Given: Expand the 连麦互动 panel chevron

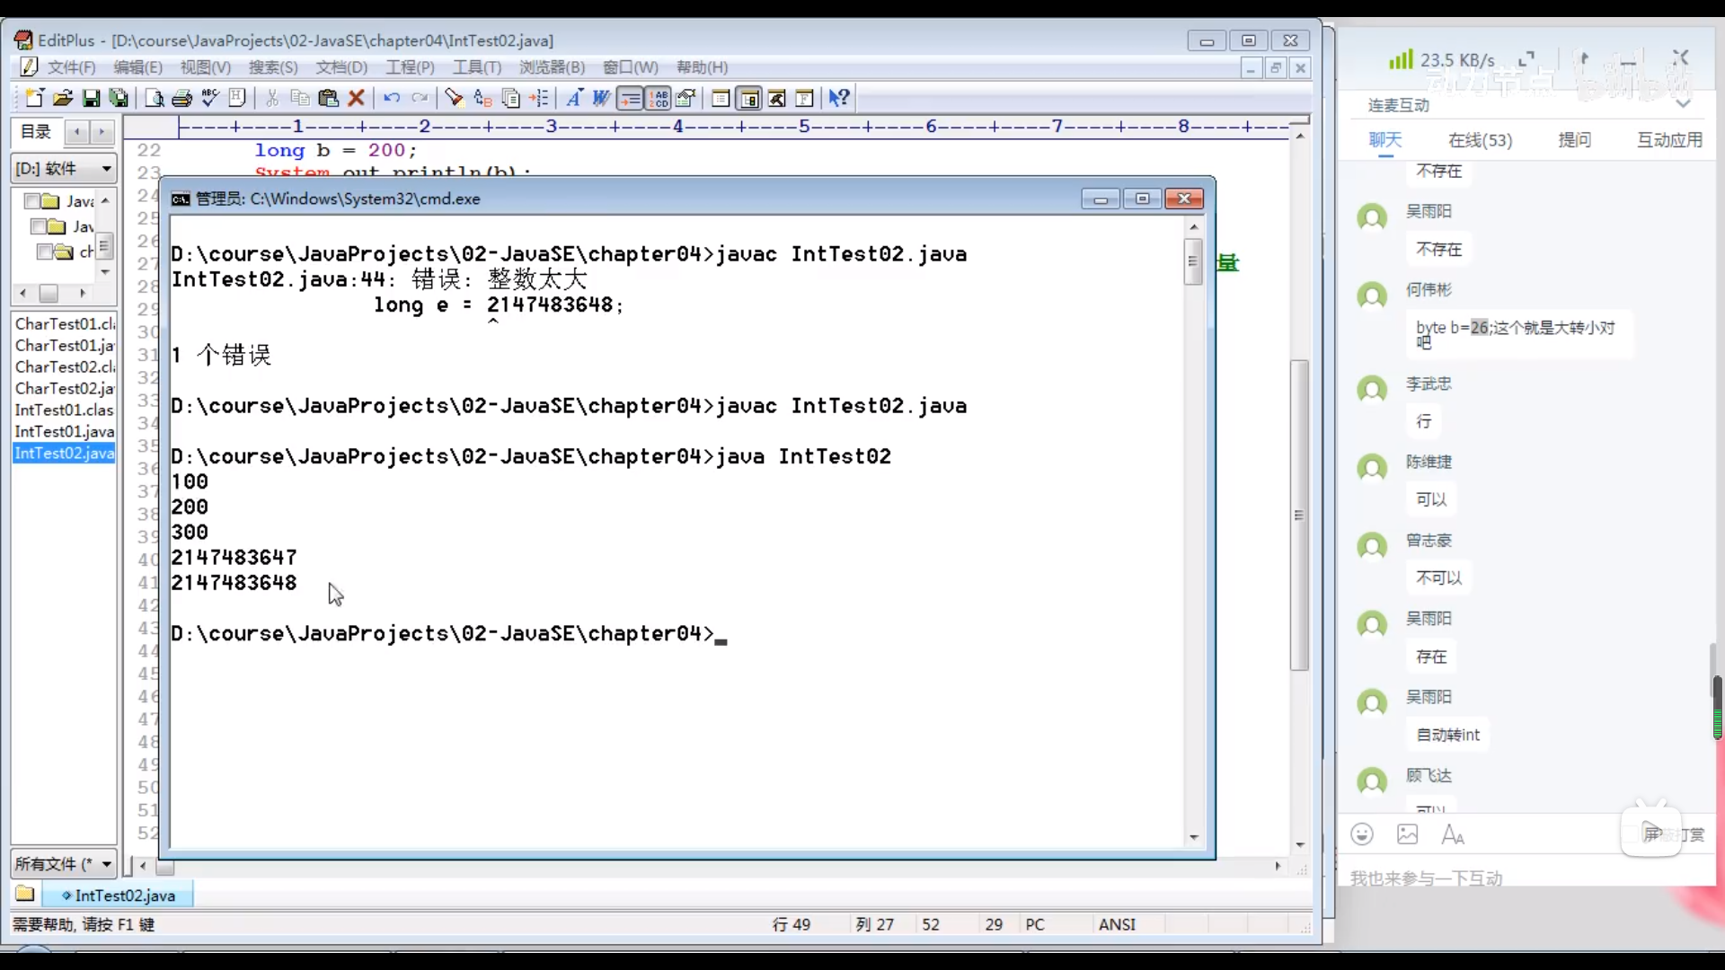Looking at the screenshot, I should (x=1683, y=104).
